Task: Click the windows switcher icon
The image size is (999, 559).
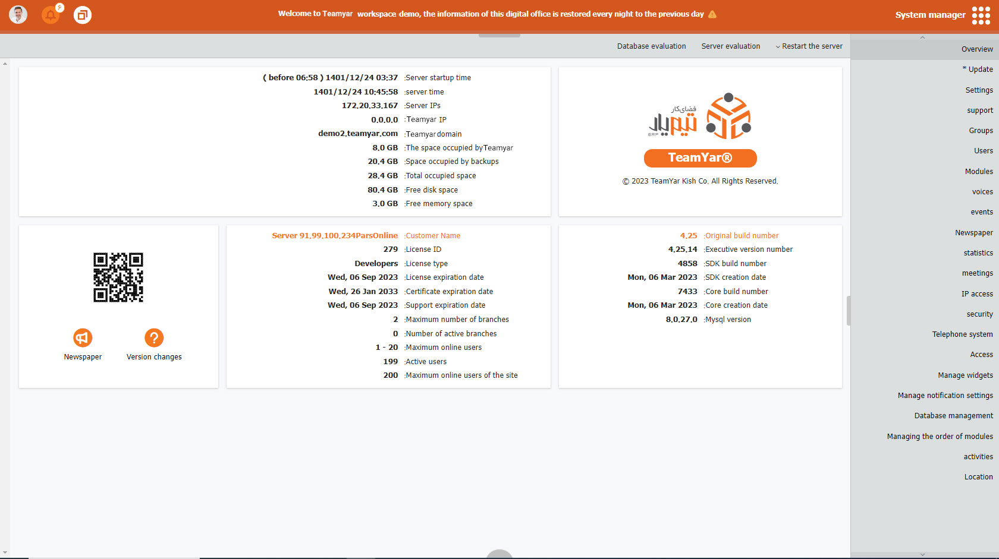Action: pyautogui.click(x=83, y=15)
